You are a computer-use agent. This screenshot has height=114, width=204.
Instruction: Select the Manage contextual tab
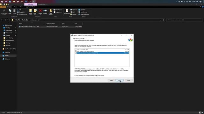(x=31, y=4)
